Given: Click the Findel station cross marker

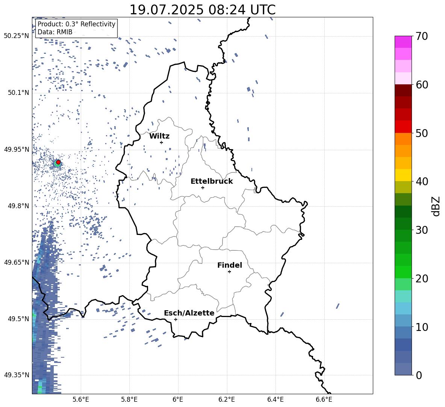Looking at the screenshot, I should (229, 272).
